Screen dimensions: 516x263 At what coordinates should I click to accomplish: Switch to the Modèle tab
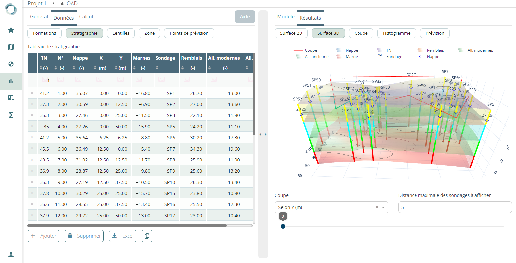pyautogui.click(x=286, y=17)
